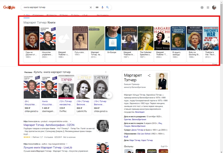Open the Лучшие книги Маргарет Тэтчер - LiveLib result
Viewport: 223px width, 153px height.
(x=48, y=148)
